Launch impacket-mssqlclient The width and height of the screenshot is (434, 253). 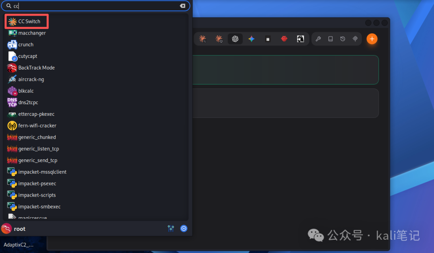[x=96, y=172]
